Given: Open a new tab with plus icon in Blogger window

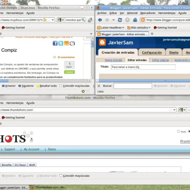Looking at the screenshot, I should pyautogui.click(x=152, y=34).
